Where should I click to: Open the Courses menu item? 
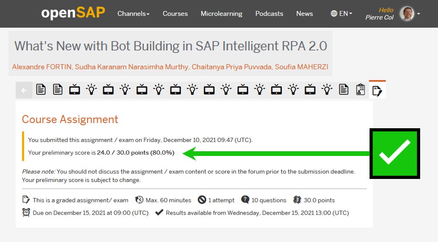pos(175,14)
